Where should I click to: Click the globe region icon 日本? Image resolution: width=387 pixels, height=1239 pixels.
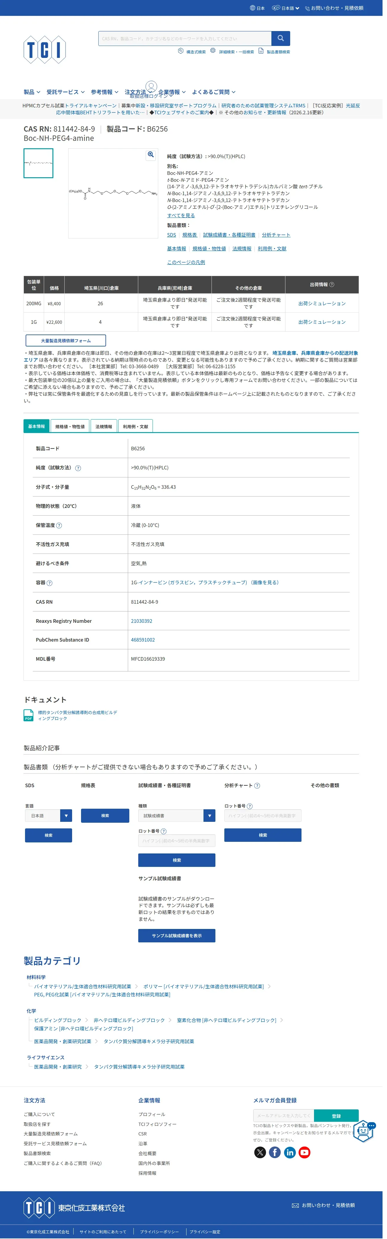pos(260,8)
